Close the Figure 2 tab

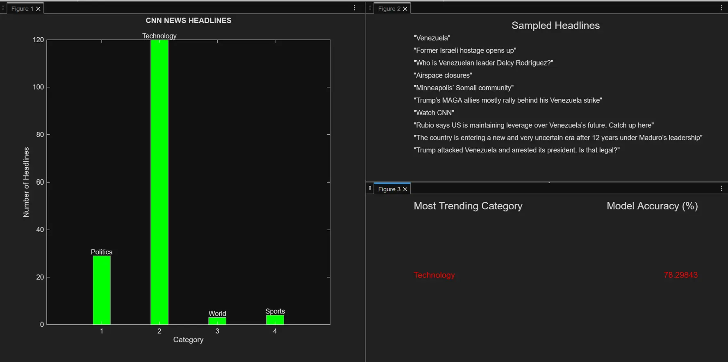pos(405,9)
